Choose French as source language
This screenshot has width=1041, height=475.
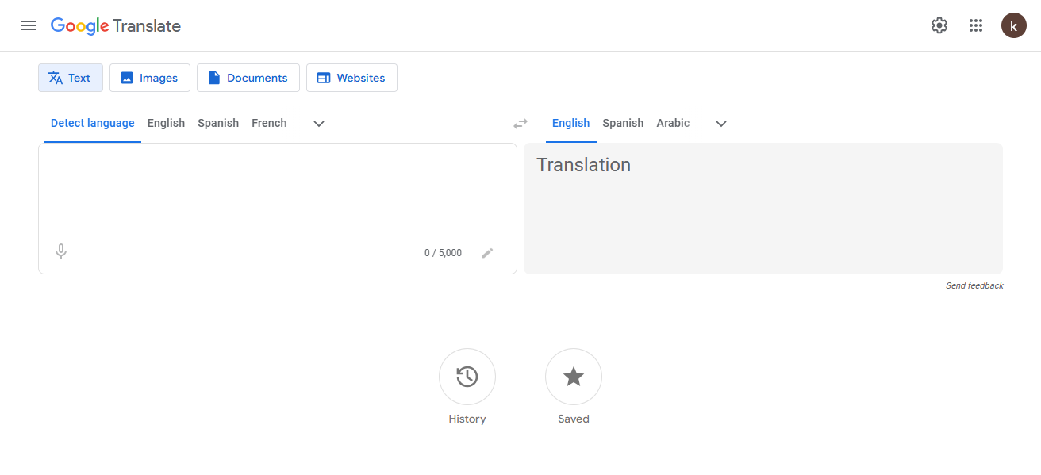coord(269,123)
